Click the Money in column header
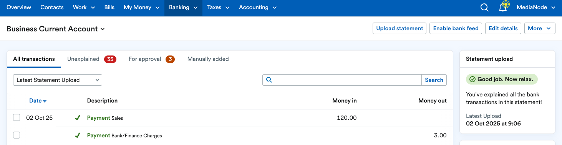This screenshot has height=145, width=562. (345, 101)
